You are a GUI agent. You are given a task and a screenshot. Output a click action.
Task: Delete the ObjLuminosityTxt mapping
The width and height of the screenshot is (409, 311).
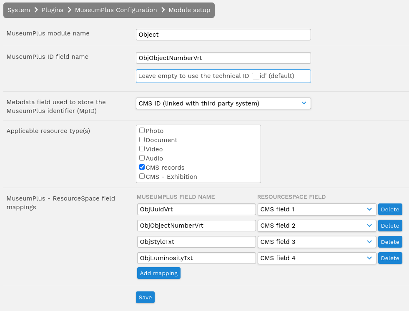pos(390,258)
